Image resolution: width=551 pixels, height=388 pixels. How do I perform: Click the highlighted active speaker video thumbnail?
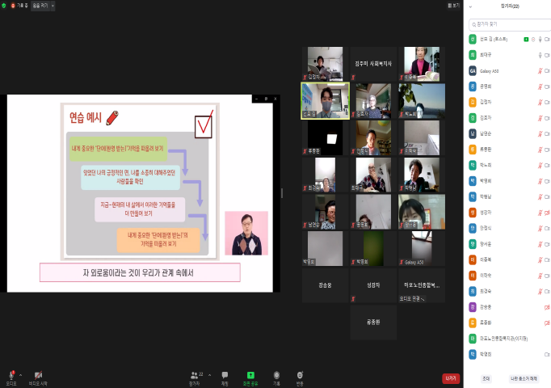tap(325, 101)
